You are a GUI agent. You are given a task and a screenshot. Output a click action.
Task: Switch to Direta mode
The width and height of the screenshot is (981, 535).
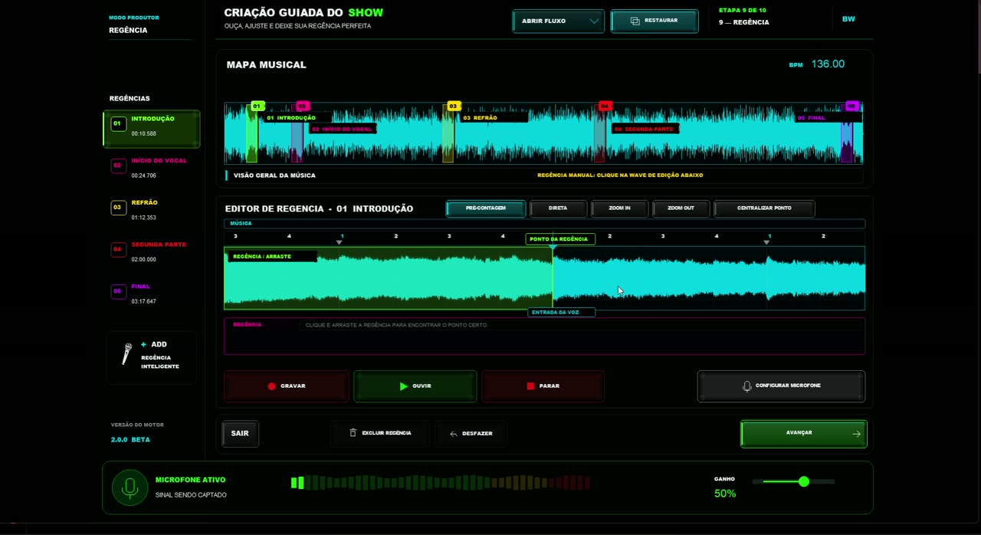(x=558, y=208)
